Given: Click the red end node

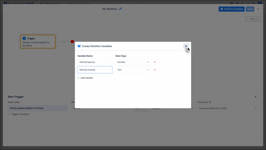Looking at the screenshot, I should pyautogui.click(x=72, y=42).
